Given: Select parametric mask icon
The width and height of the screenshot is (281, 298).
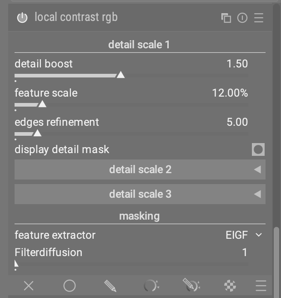Looking at the screenshot, I should click(x=151, y=285).
